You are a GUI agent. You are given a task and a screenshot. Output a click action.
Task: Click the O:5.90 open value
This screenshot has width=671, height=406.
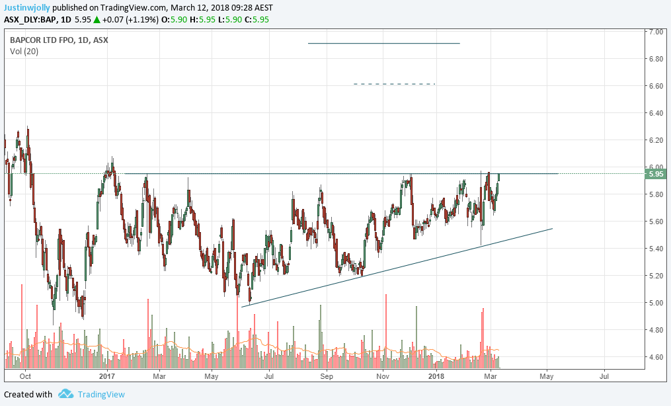174,19
